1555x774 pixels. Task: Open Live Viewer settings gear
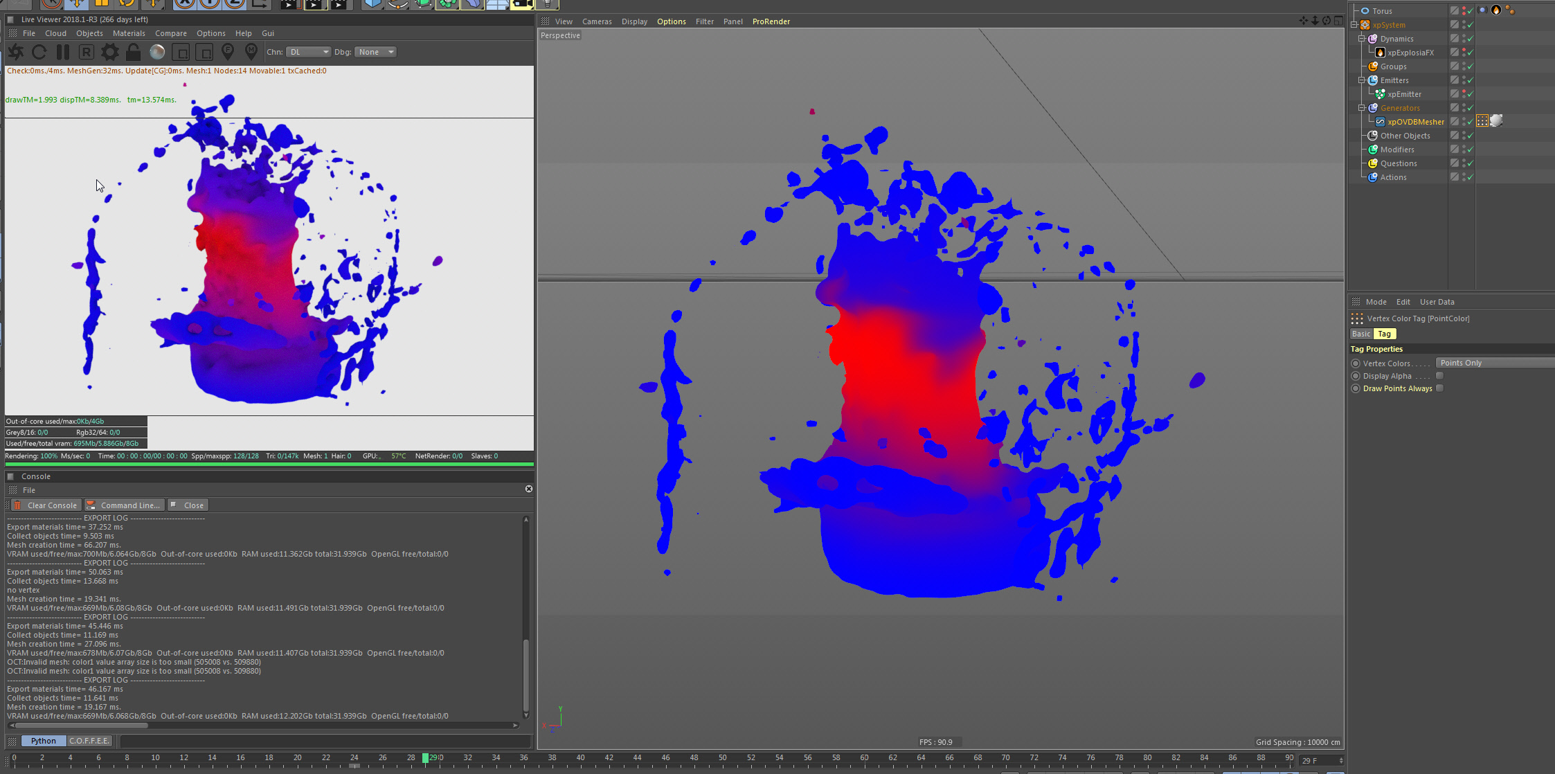coord(109,52)
